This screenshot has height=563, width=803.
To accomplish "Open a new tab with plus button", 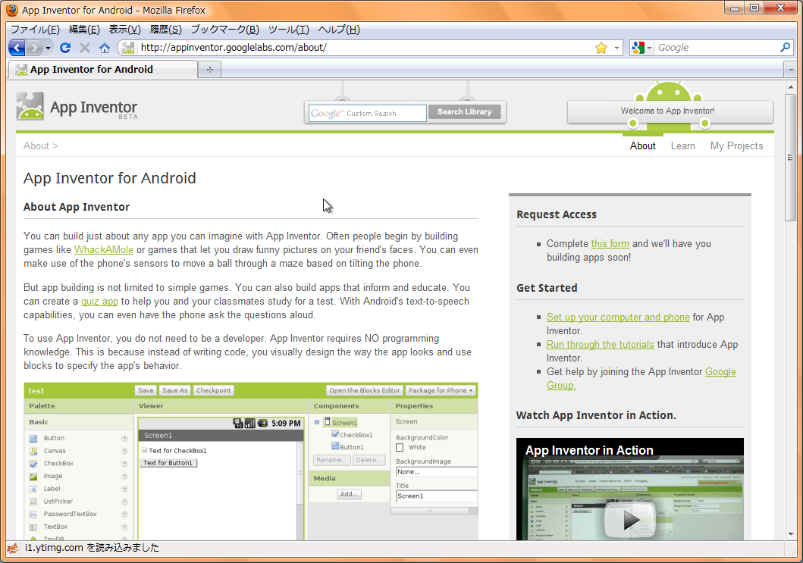I will [210, 69].
